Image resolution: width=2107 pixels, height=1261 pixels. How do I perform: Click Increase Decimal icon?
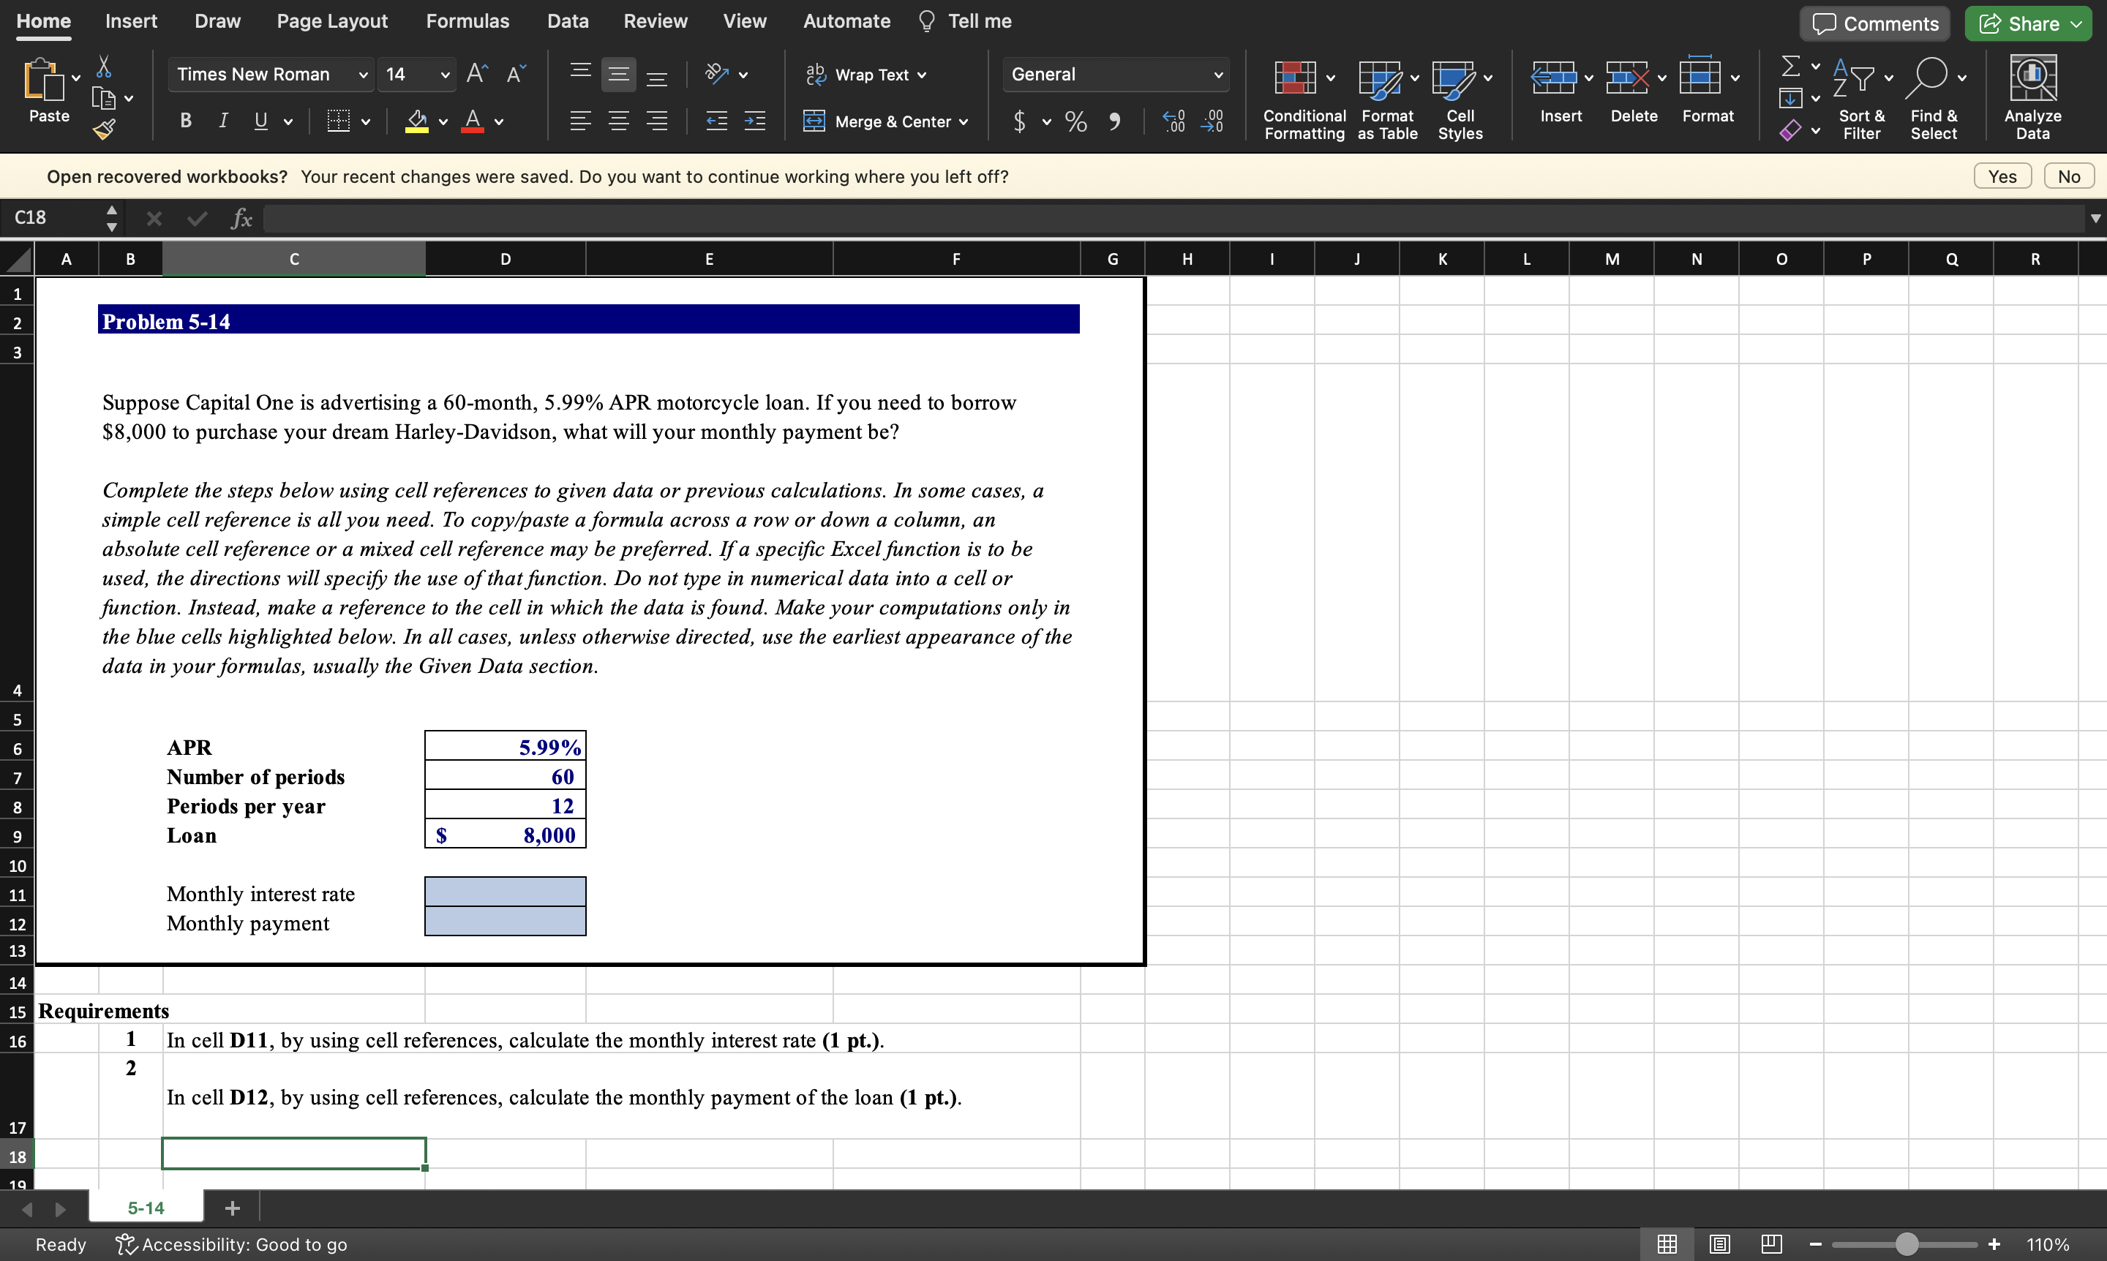(x=1173, y=121)
